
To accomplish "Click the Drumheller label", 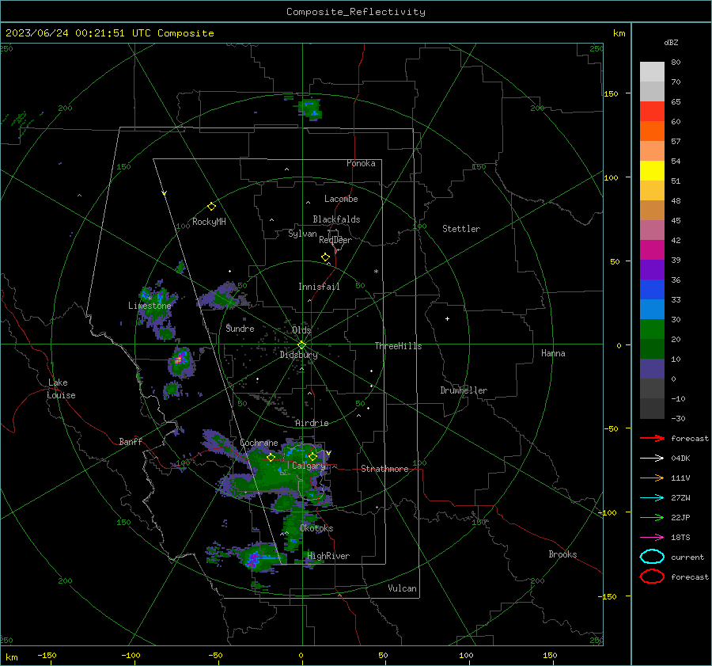I will [x=464, y=390].
